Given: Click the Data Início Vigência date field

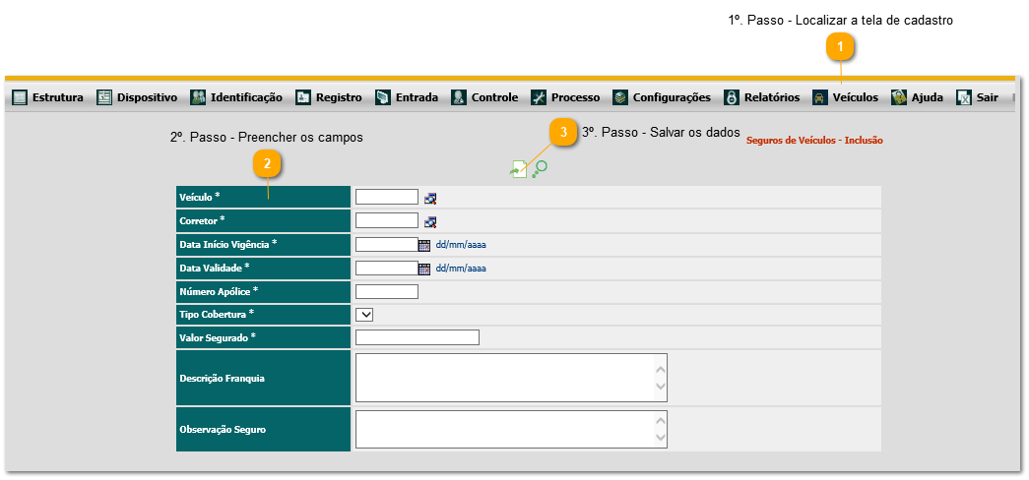Looking at the screenshot, I should 387,244.
